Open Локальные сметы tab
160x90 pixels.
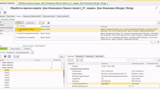(49, 16)
